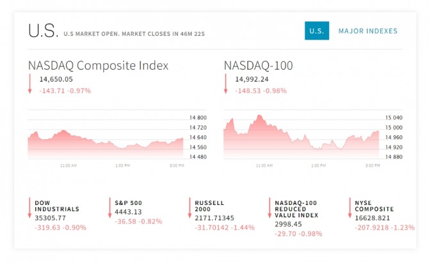Open the Dow Industrials index link
The height and width of the screenshot is (263, 429).
click(57, 206)
